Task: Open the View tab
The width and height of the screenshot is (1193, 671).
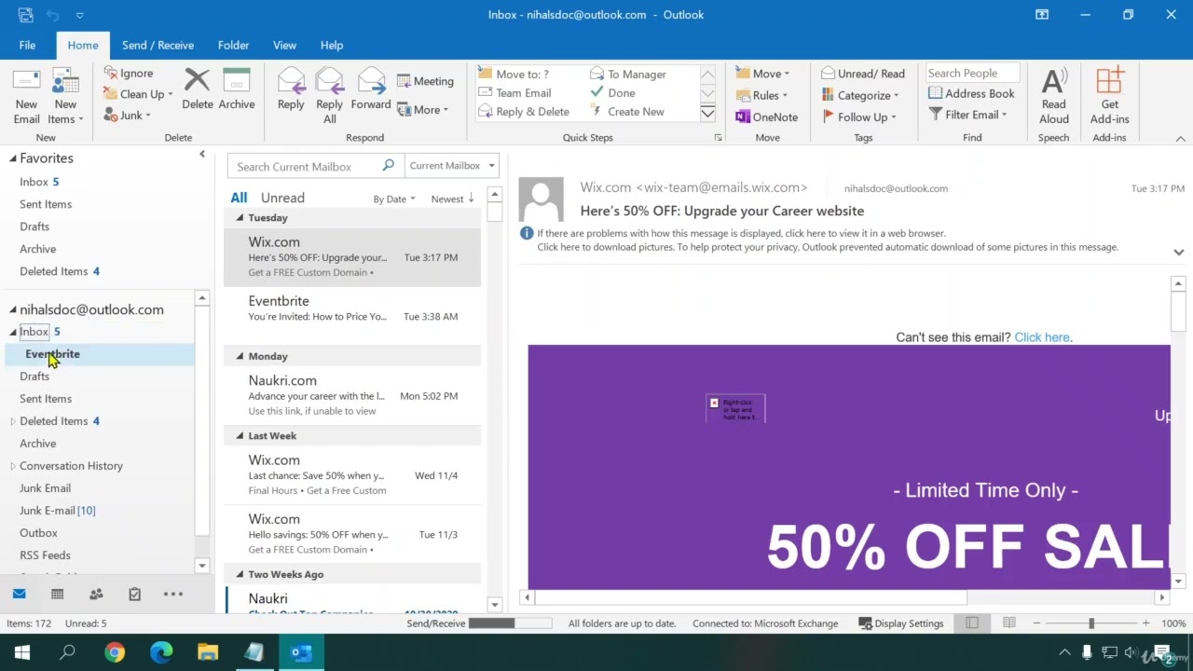Action: coord(284,45)
